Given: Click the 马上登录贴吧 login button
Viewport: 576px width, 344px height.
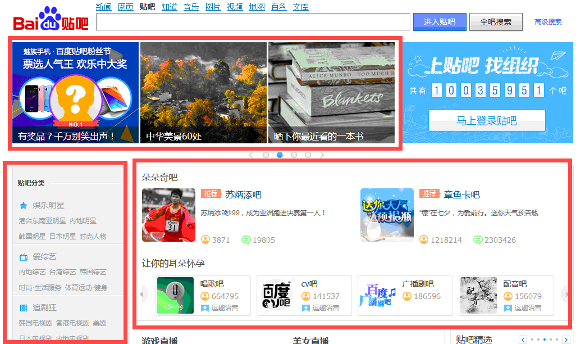Looking at the screenshot, I should point(486,121).
